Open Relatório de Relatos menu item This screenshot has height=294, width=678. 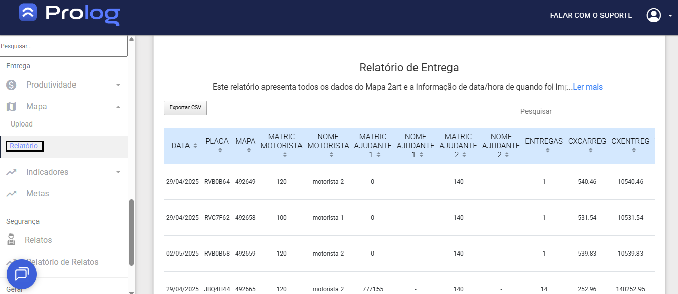[62, 262]
